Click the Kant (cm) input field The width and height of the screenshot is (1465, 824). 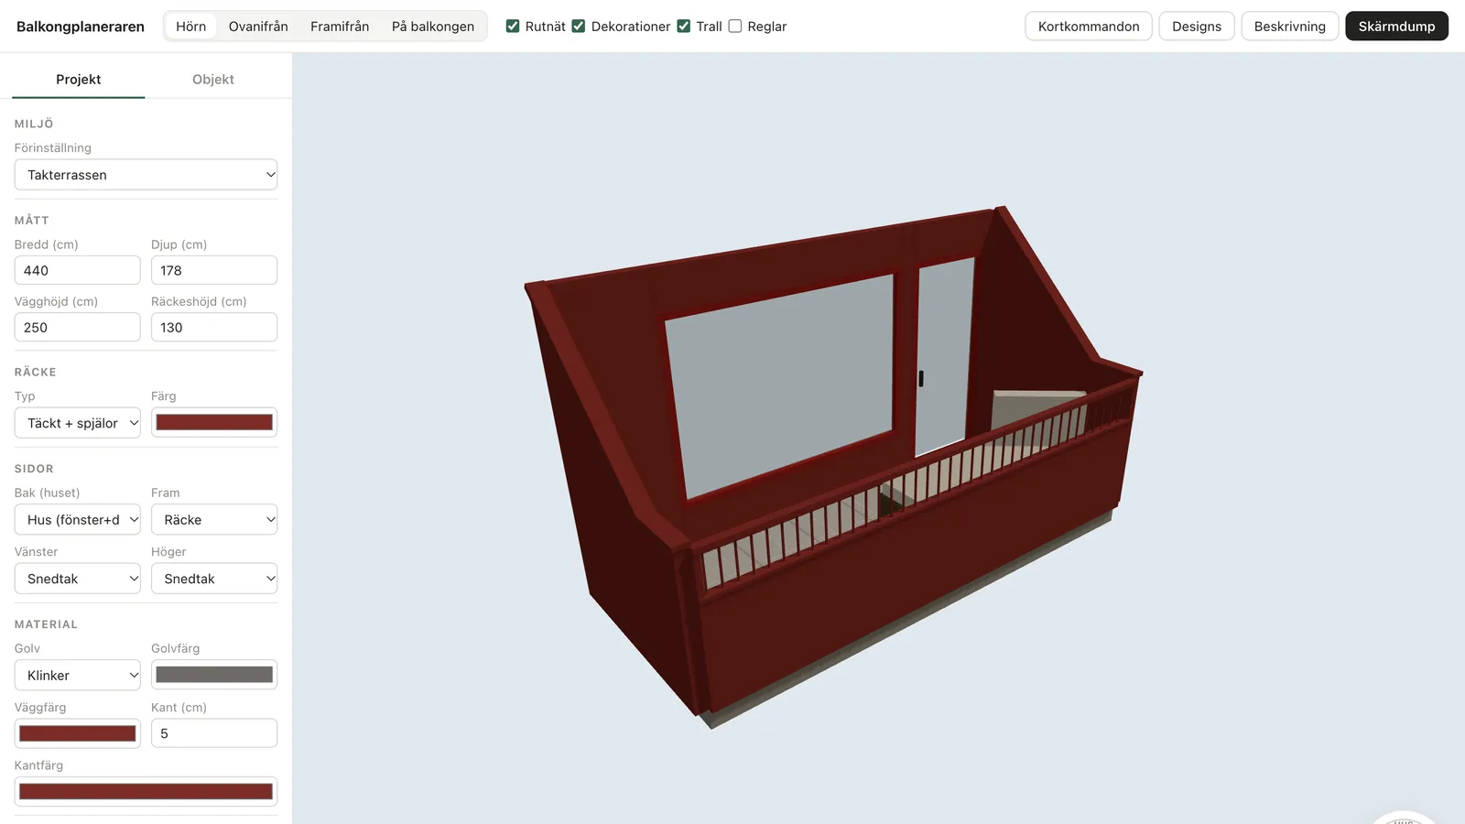point(214,733)
